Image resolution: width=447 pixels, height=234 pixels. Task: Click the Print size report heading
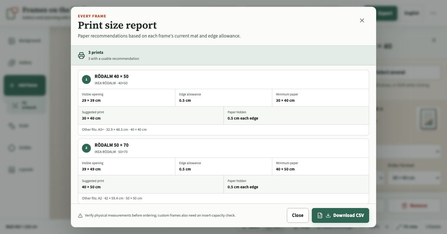point(117,25)
